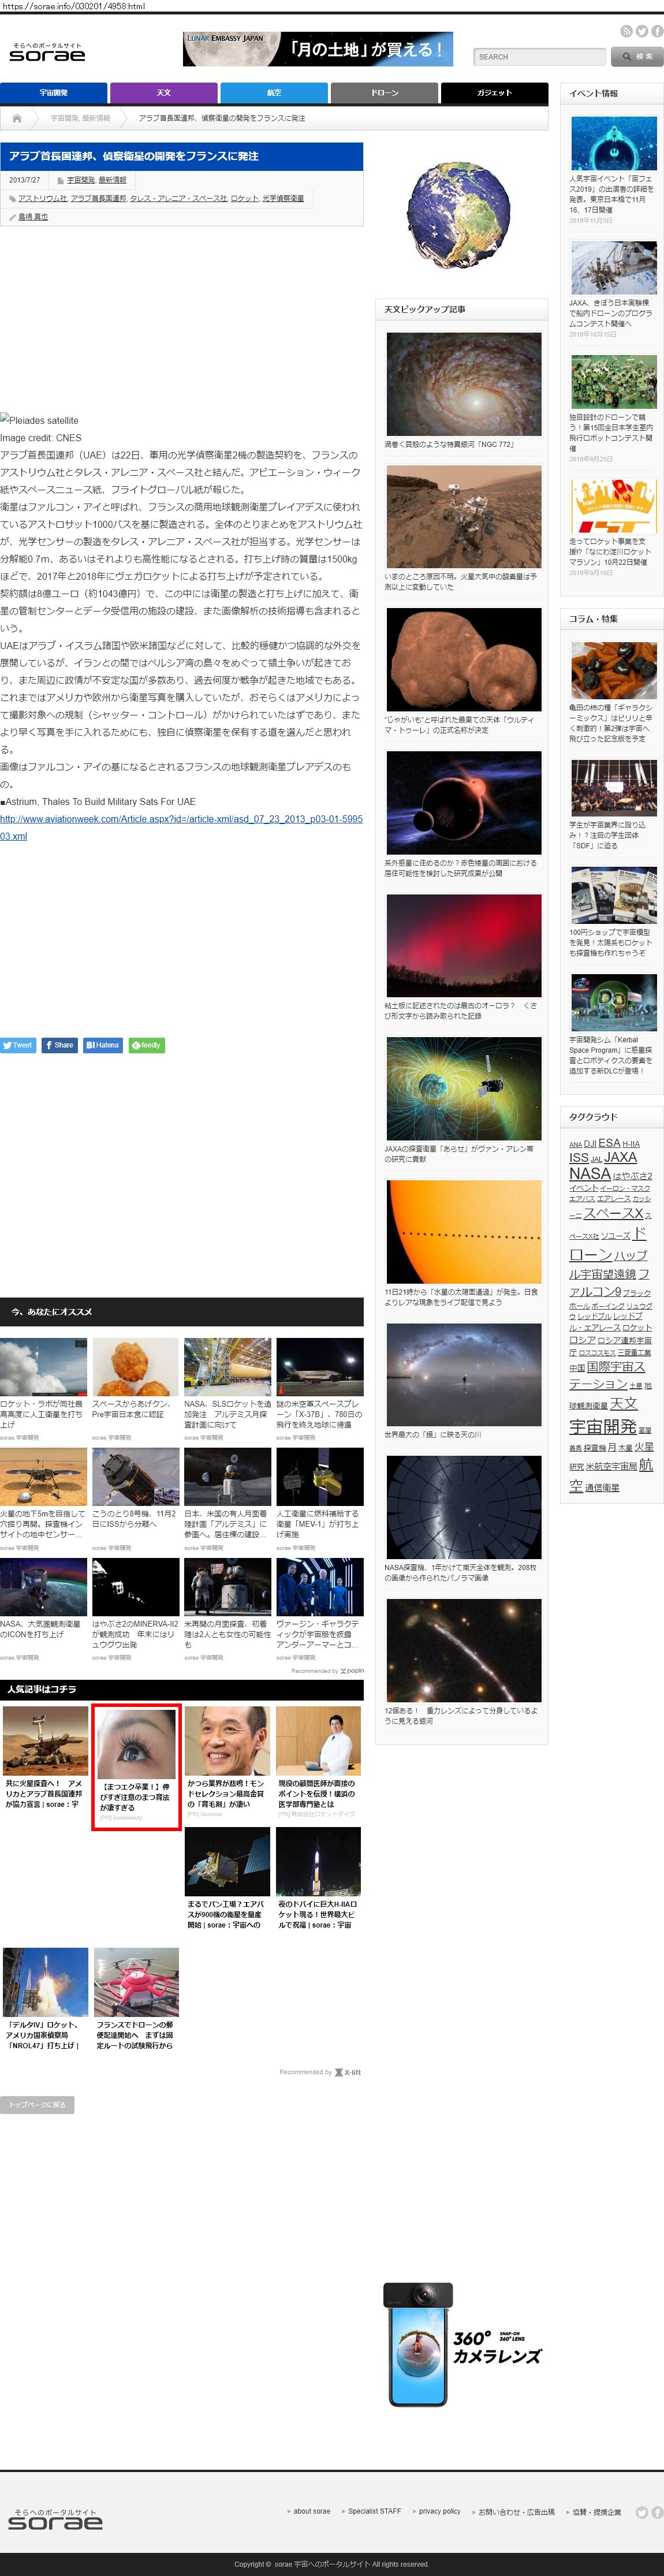Click the home icon in the breadcrumb
664x2576 pixels.
click(17, 118)
